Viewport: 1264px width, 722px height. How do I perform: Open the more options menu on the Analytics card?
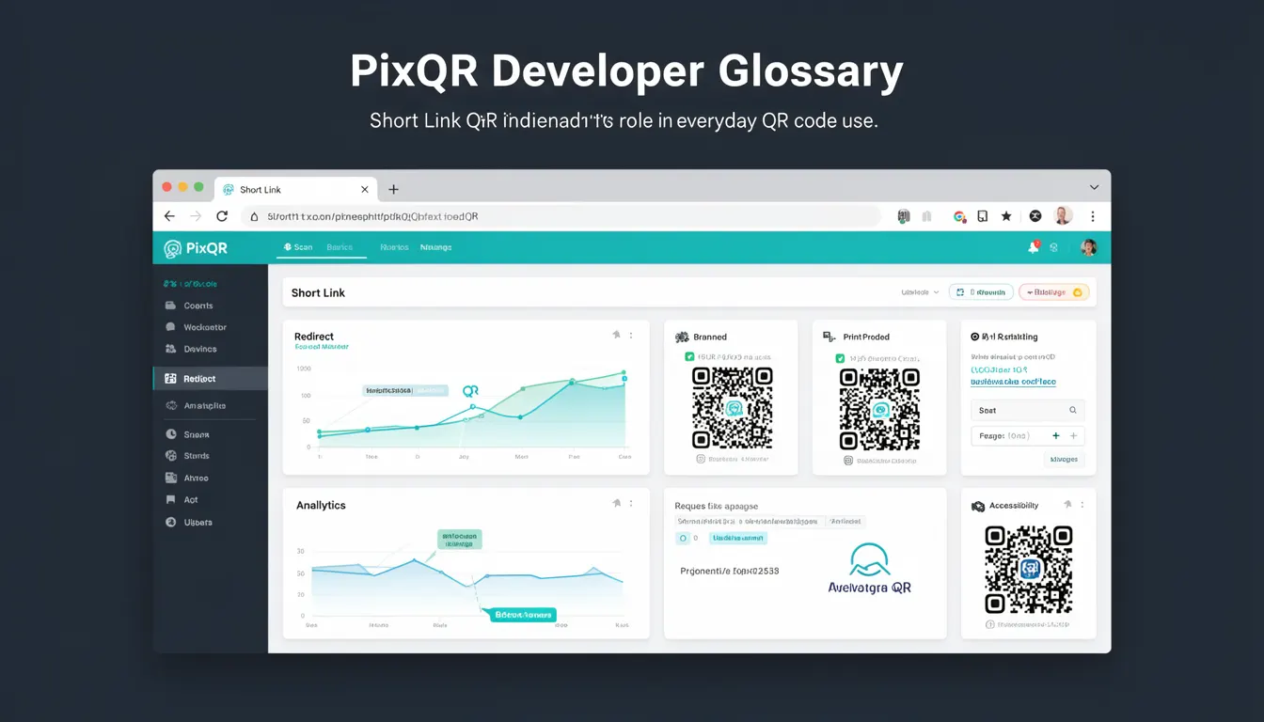click(x=631, y=504)
